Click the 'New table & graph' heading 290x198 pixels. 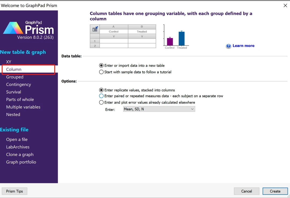(x=23, y=52)
